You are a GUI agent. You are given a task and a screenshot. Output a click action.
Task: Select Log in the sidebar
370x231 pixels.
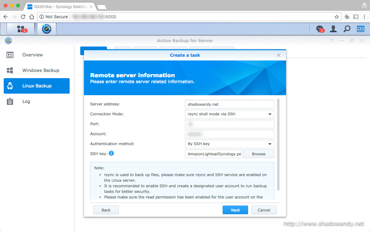tap(37, 101)
